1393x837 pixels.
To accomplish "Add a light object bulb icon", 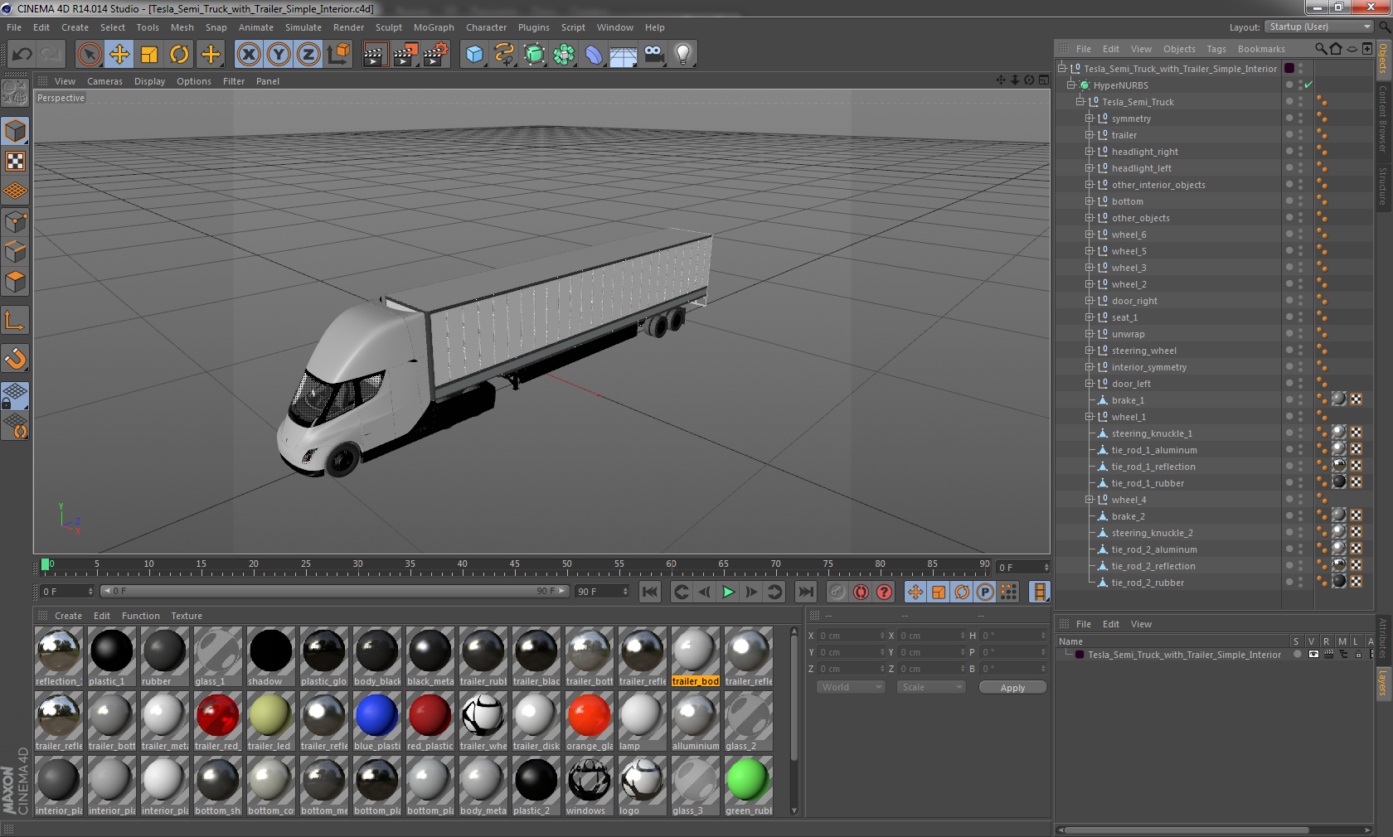I will pos(683,55).
